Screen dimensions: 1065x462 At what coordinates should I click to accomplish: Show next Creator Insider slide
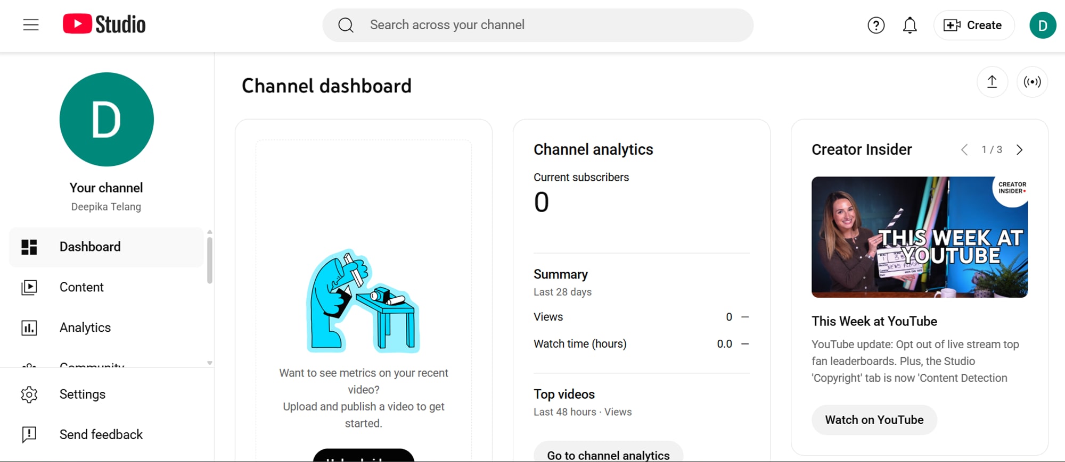(1020, 149)
